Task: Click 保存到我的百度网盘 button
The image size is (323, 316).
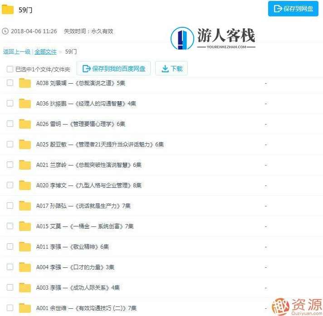Action: coord(113,68)
